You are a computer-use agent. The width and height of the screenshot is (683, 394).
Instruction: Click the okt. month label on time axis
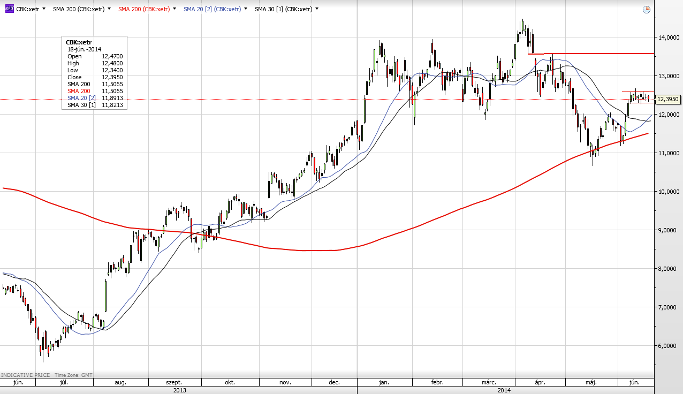[x=230, y=383]
